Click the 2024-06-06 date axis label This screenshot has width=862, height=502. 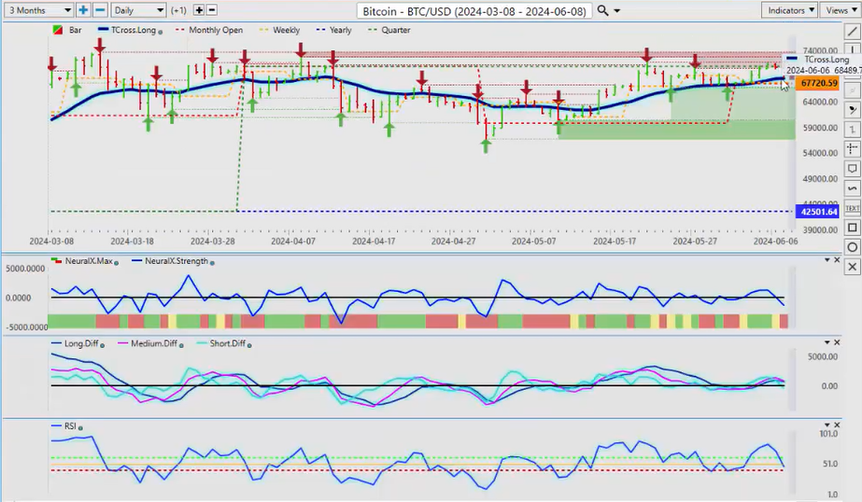(775, 241)
